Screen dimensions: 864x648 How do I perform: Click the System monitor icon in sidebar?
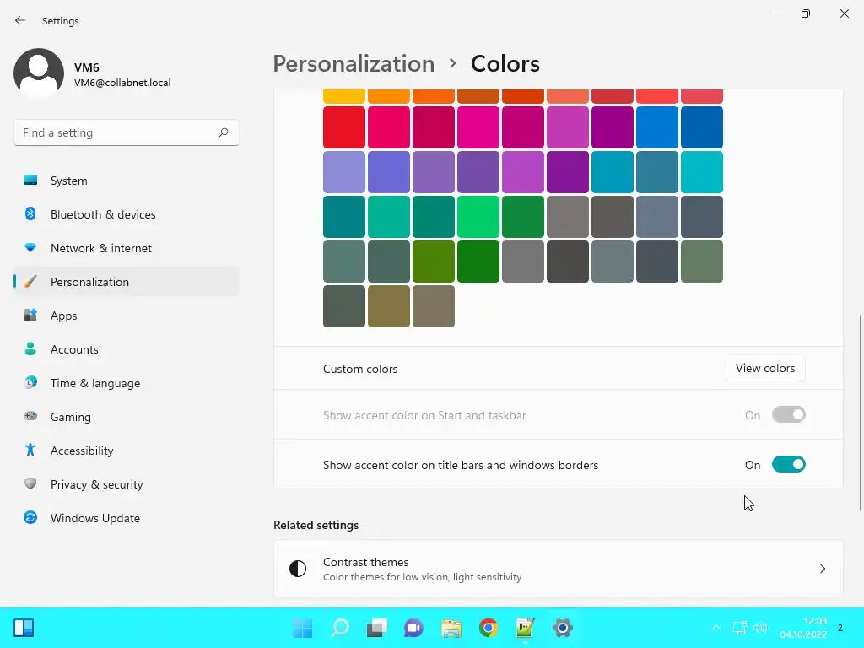(30, 181)
